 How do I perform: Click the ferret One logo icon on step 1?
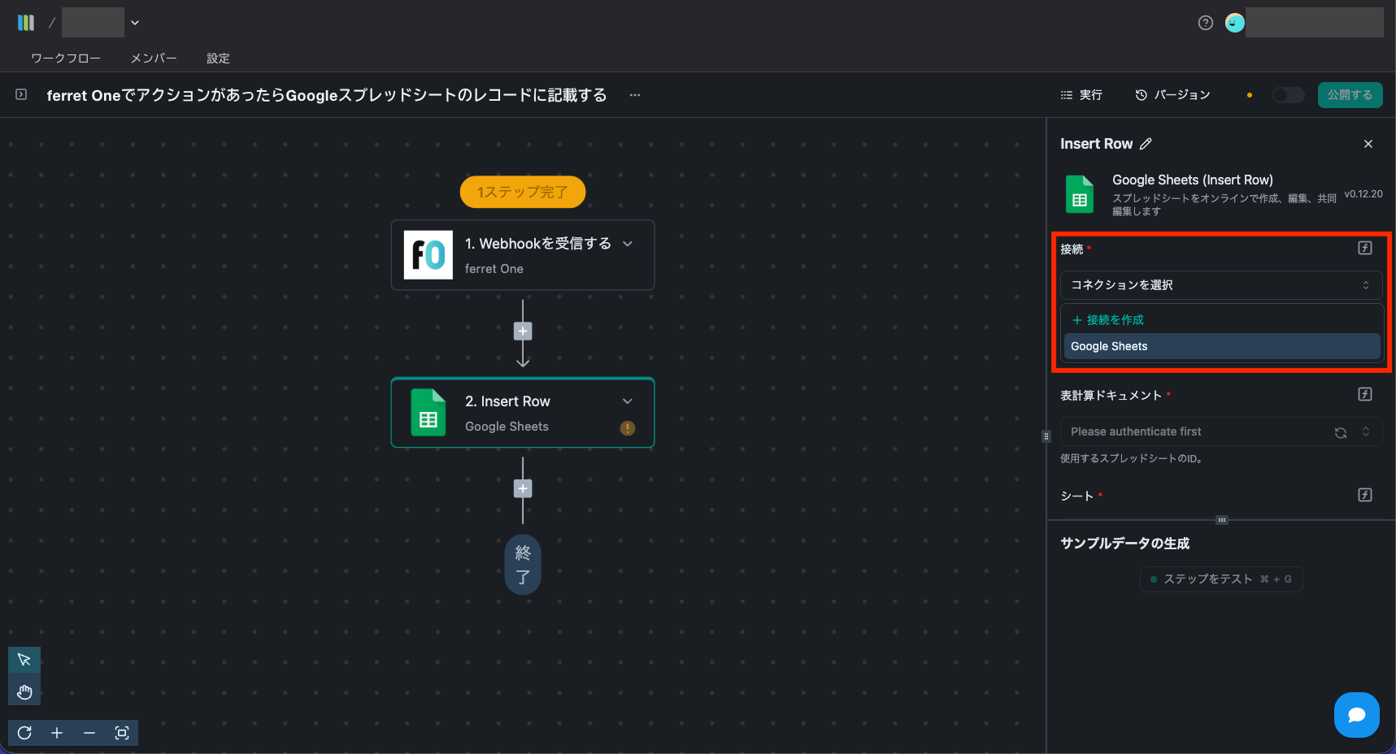428,255
